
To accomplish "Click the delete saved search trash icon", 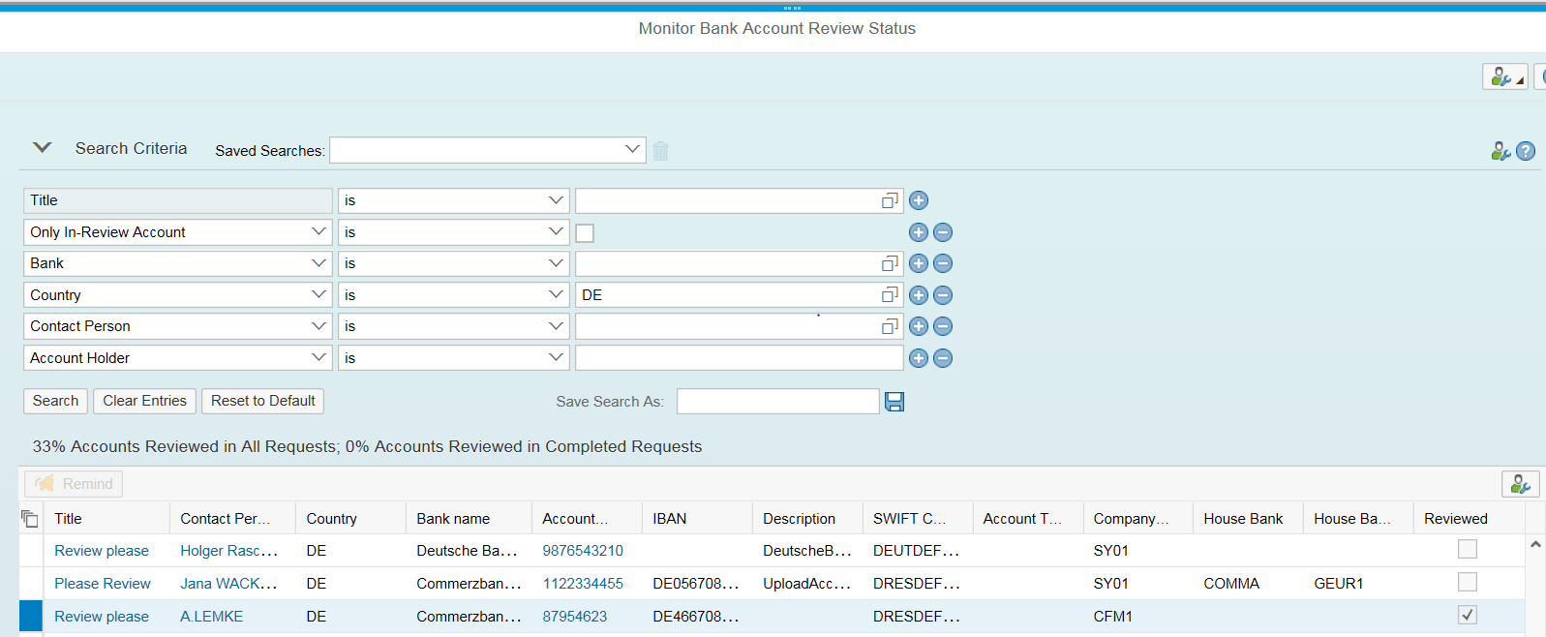I will (660, 151).
